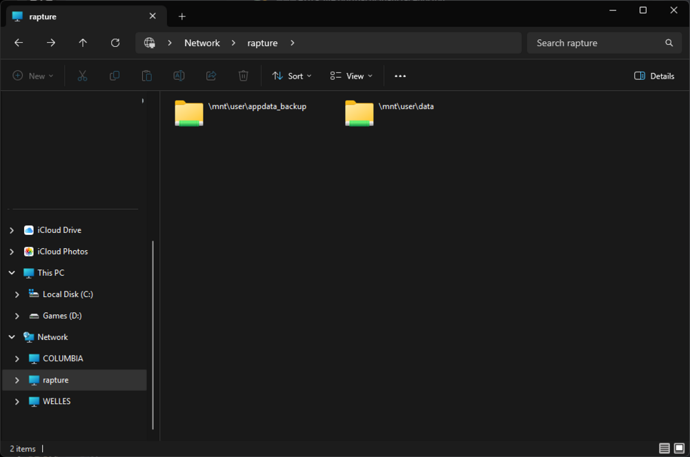Expand the Games (D:) node
Image resolution: width=690 pixels, height=457 pixels.
click(x=17, y=316)
